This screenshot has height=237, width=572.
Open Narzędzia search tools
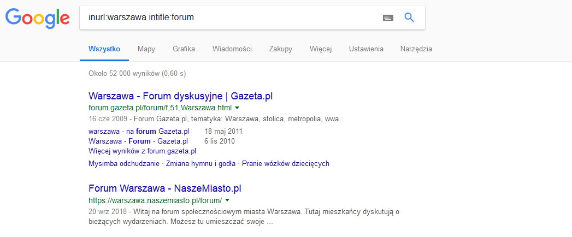click(x=416, y=49)
